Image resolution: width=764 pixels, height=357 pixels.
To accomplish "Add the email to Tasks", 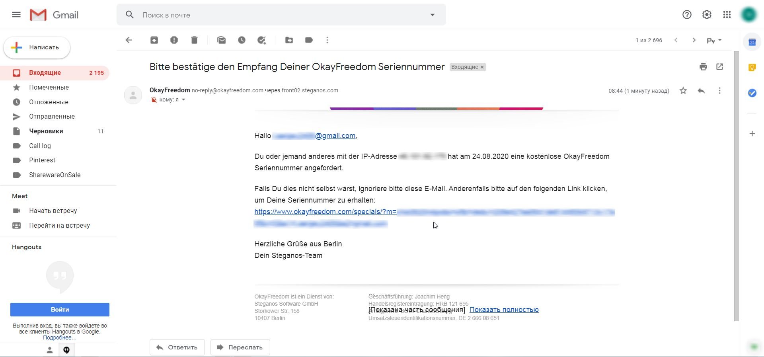I will [x=261, y=40].
